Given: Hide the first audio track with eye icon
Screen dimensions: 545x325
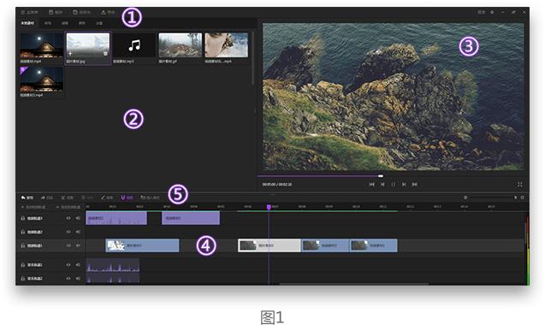Looking at the screenshot, I should pos(68,265).
